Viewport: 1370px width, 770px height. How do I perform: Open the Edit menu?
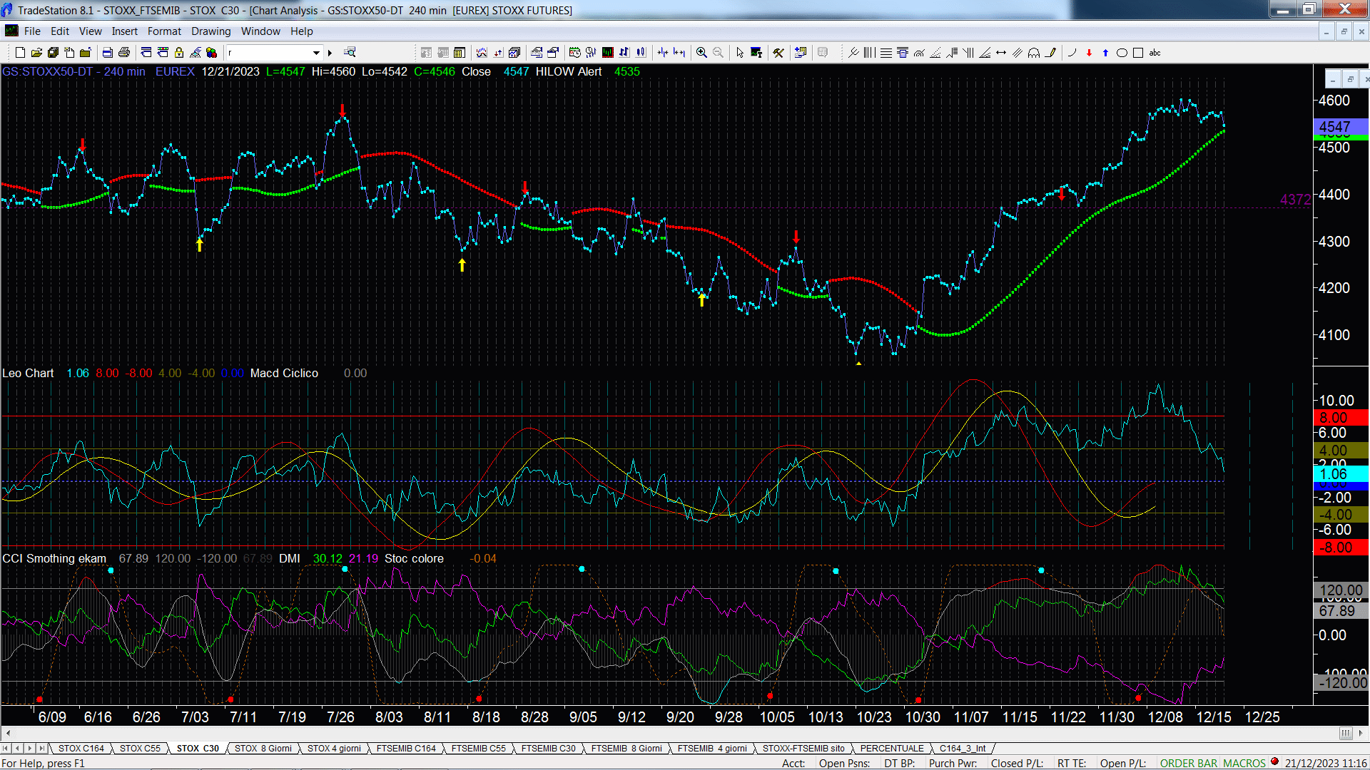tap(60, 31)
